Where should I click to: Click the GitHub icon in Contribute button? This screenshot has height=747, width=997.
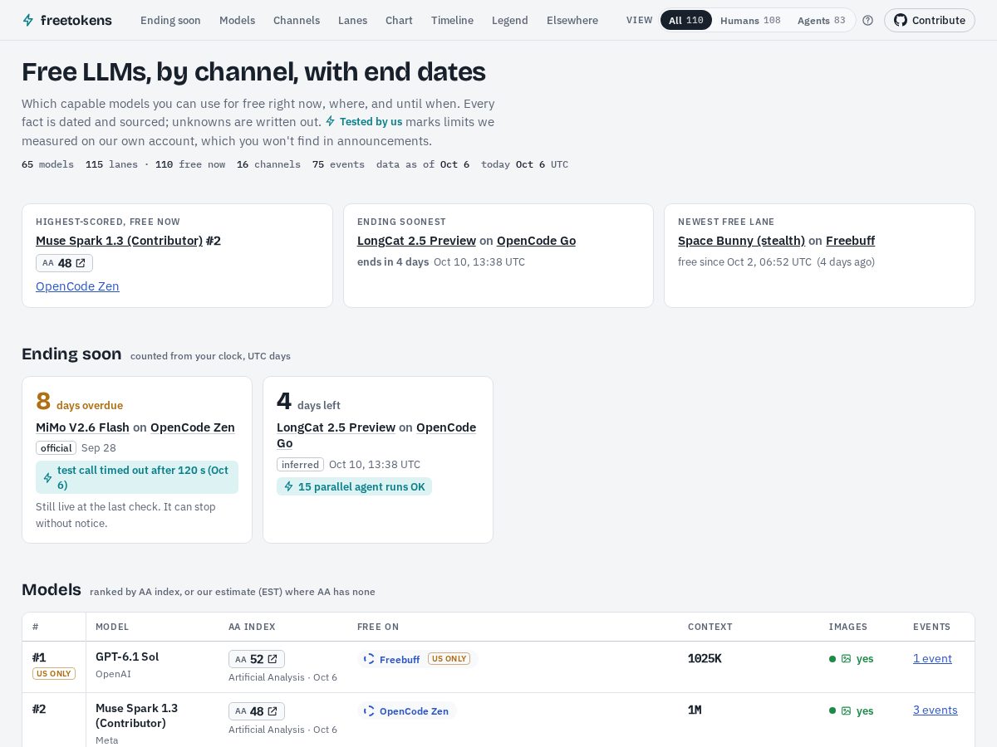901,20
